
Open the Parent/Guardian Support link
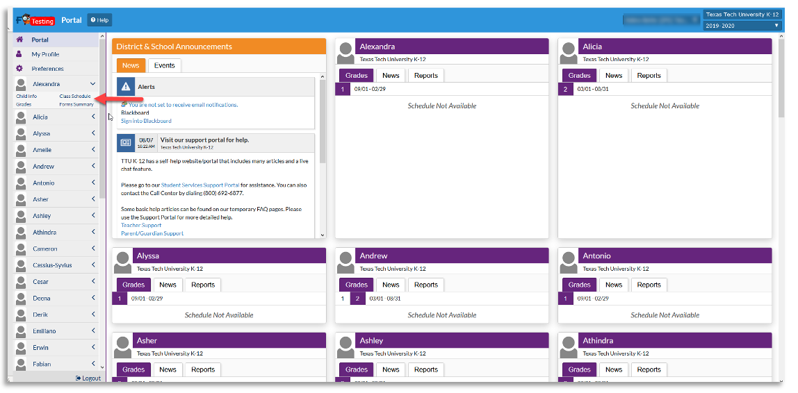[x=152, y=233]
